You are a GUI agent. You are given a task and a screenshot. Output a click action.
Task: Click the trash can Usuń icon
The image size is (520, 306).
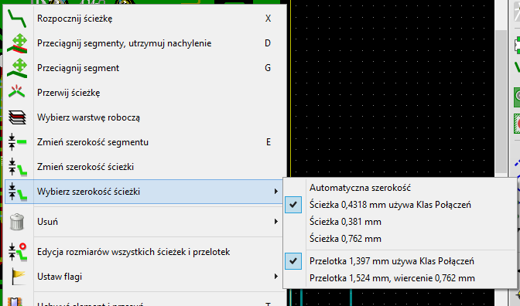(17, 222)
